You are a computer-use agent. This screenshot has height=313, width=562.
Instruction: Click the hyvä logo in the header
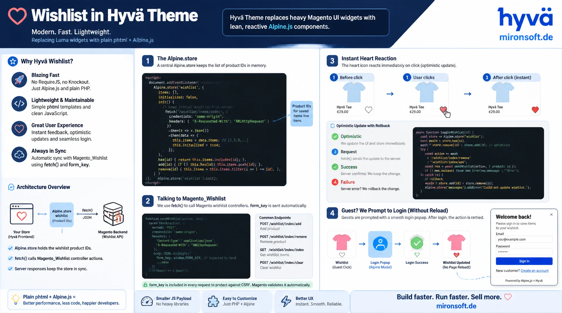[525, 19]
